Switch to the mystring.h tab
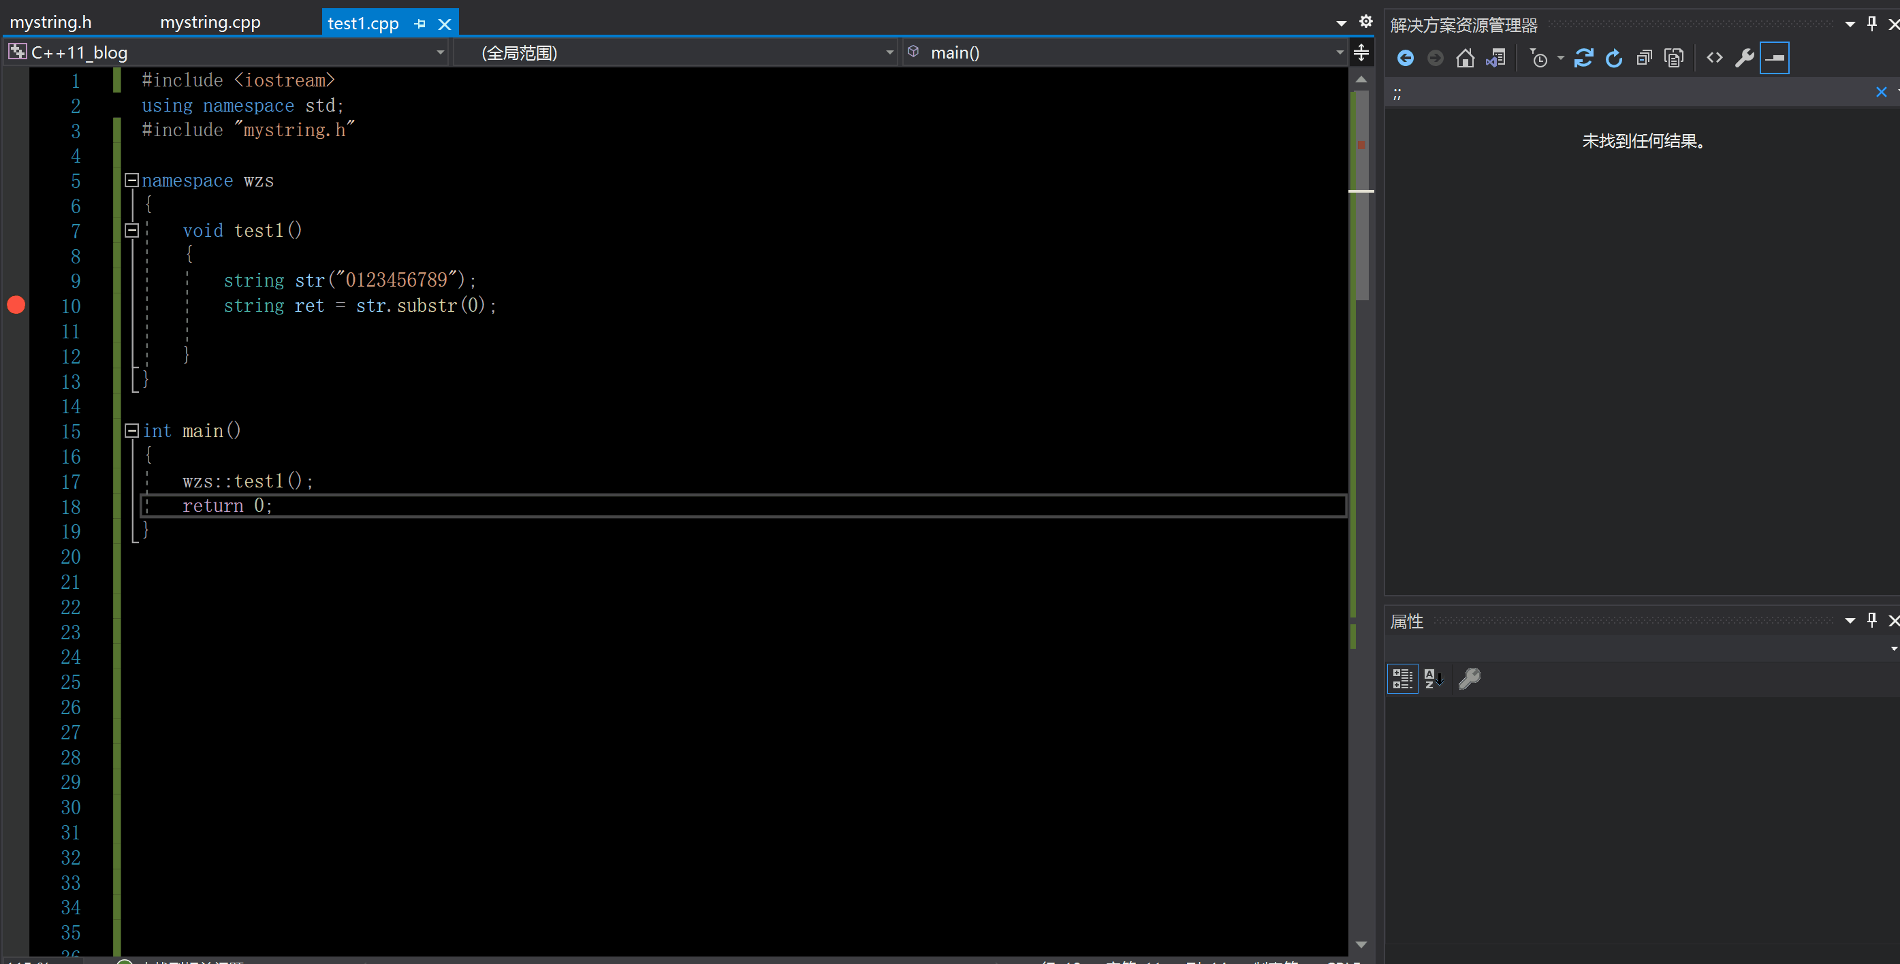This screenshot has height=964, width=1900. coord(50,22)
